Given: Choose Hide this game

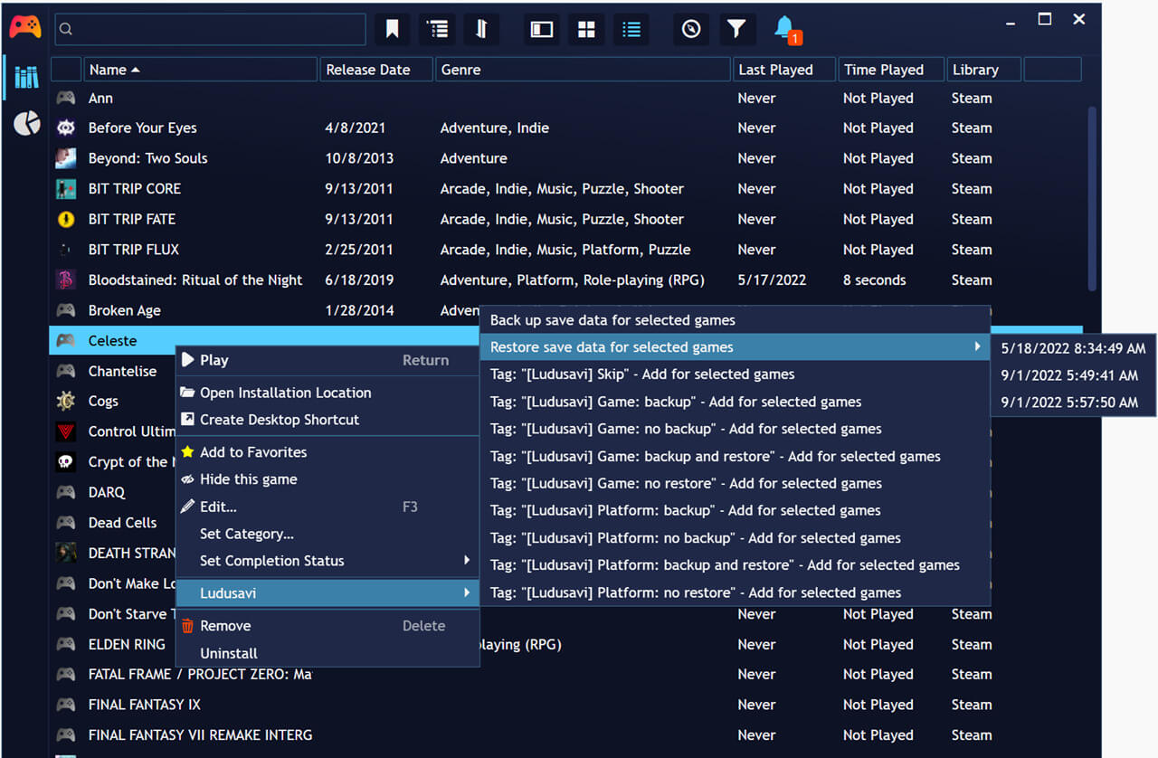Looking at the screenshot, I should pos(327,479).
